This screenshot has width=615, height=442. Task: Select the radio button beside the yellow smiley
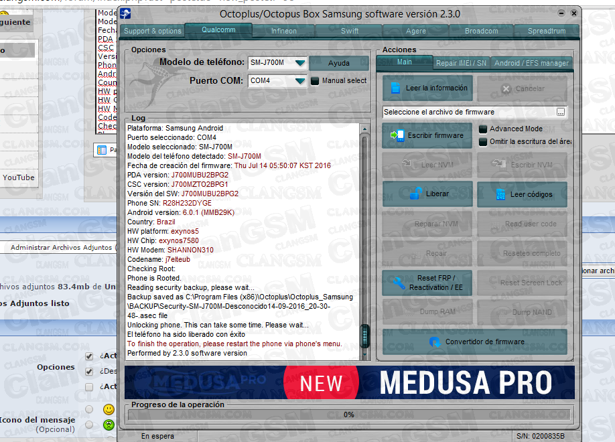click(x=89, y=409)
